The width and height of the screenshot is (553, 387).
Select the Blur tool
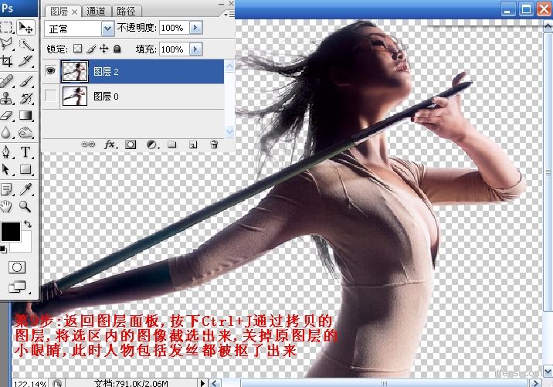pos(7,133)
